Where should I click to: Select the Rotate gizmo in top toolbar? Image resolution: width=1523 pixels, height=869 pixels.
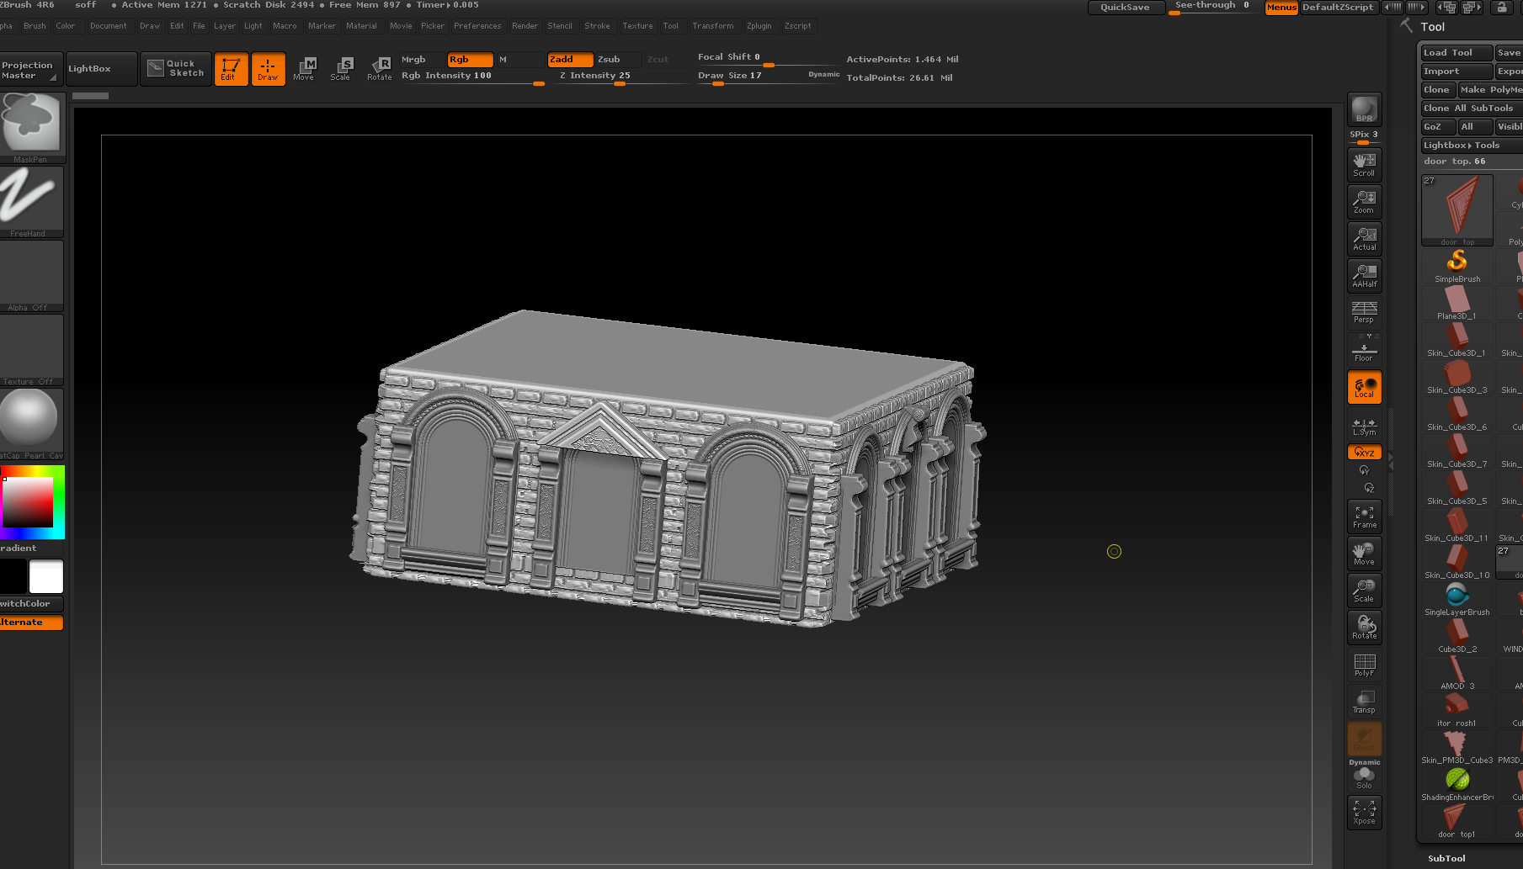pos(380,68)
